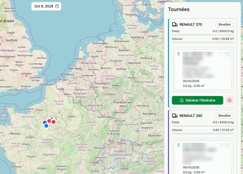Click Brouillon badge on RENAULT 240

coord(224,116)
